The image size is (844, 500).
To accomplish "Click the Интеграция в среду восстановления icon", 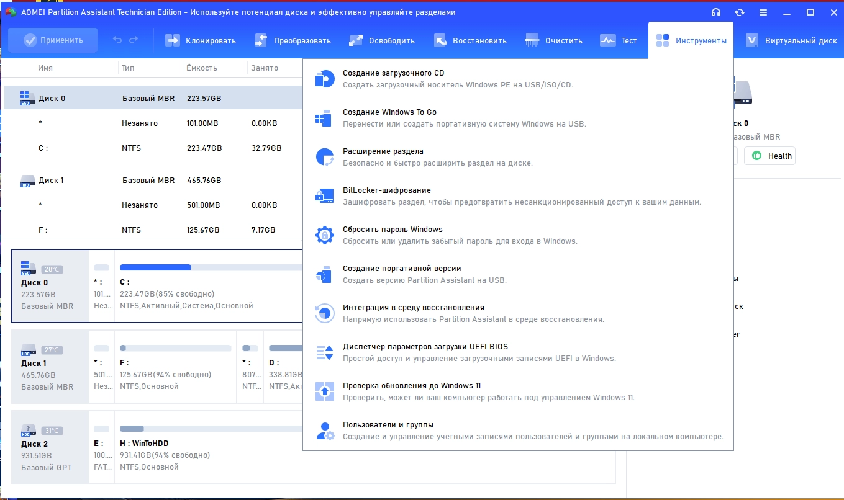I will tap(325, 313).
